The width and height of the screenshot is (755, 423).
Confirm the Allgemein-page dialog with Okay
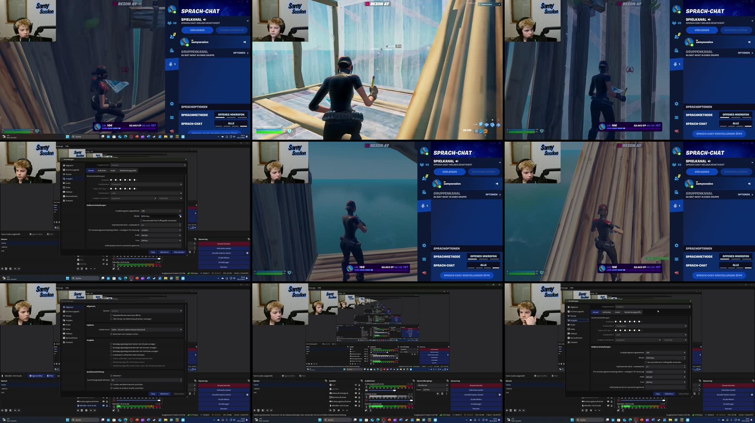153,394
